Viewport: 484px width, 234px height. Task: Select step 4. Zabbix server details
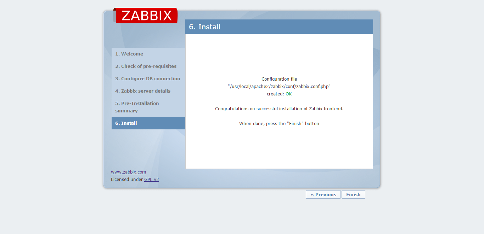click(148, 91)
